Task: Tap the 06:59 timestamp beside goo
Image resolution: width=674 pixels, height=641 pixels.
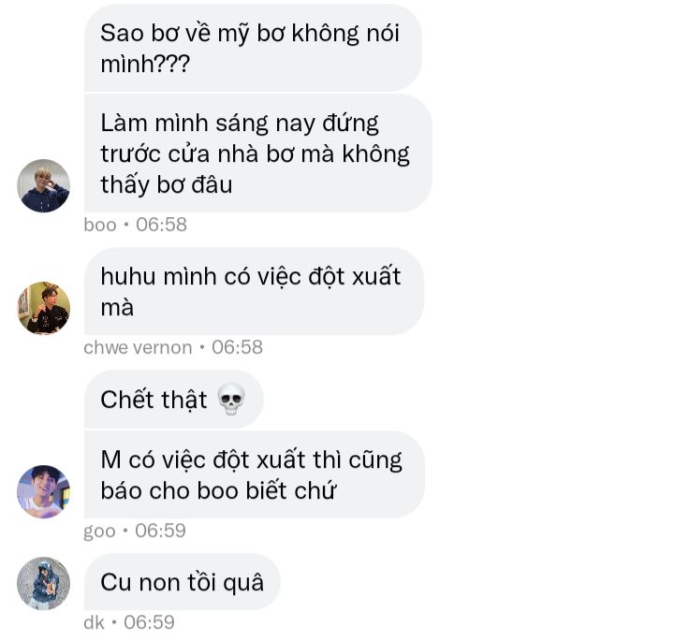Action: tap(160, 531)
